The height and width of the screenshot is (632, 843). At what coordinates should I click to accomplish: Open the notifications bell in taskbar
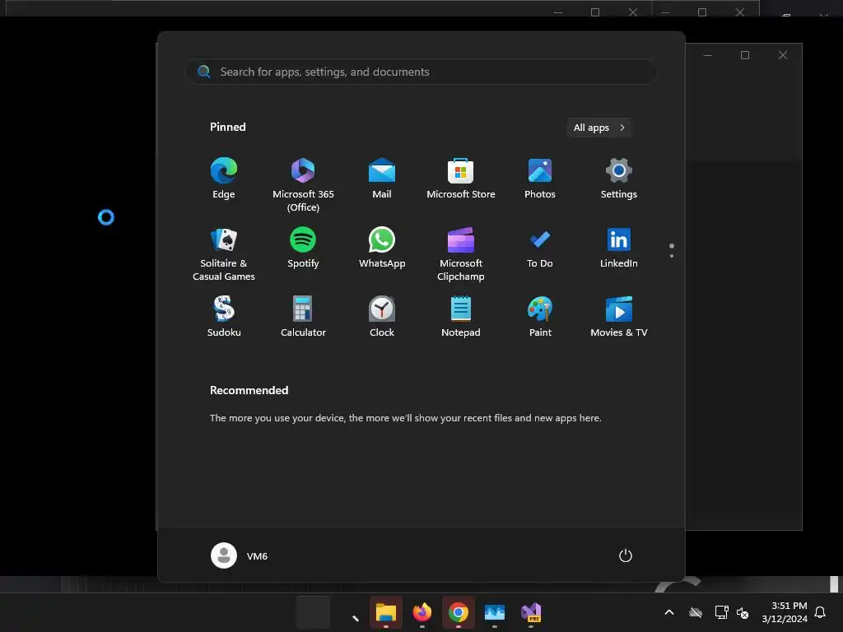tap(820, 612)
